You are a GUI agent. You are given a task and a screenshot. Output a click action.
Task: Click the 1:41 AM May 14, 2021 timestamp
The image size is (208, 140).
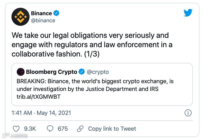point(41,113)
